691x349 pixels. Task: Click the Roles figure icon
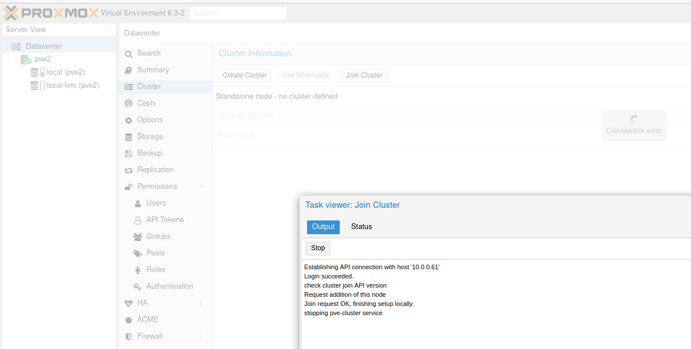(138, 270)
